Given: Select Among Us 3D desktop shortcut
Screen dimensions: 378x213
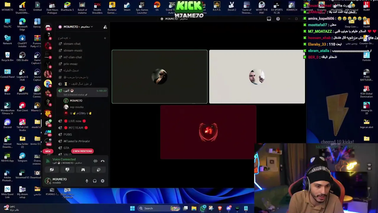Looking at the screenshot, I should pyautogui.click(x=366, y=108).
